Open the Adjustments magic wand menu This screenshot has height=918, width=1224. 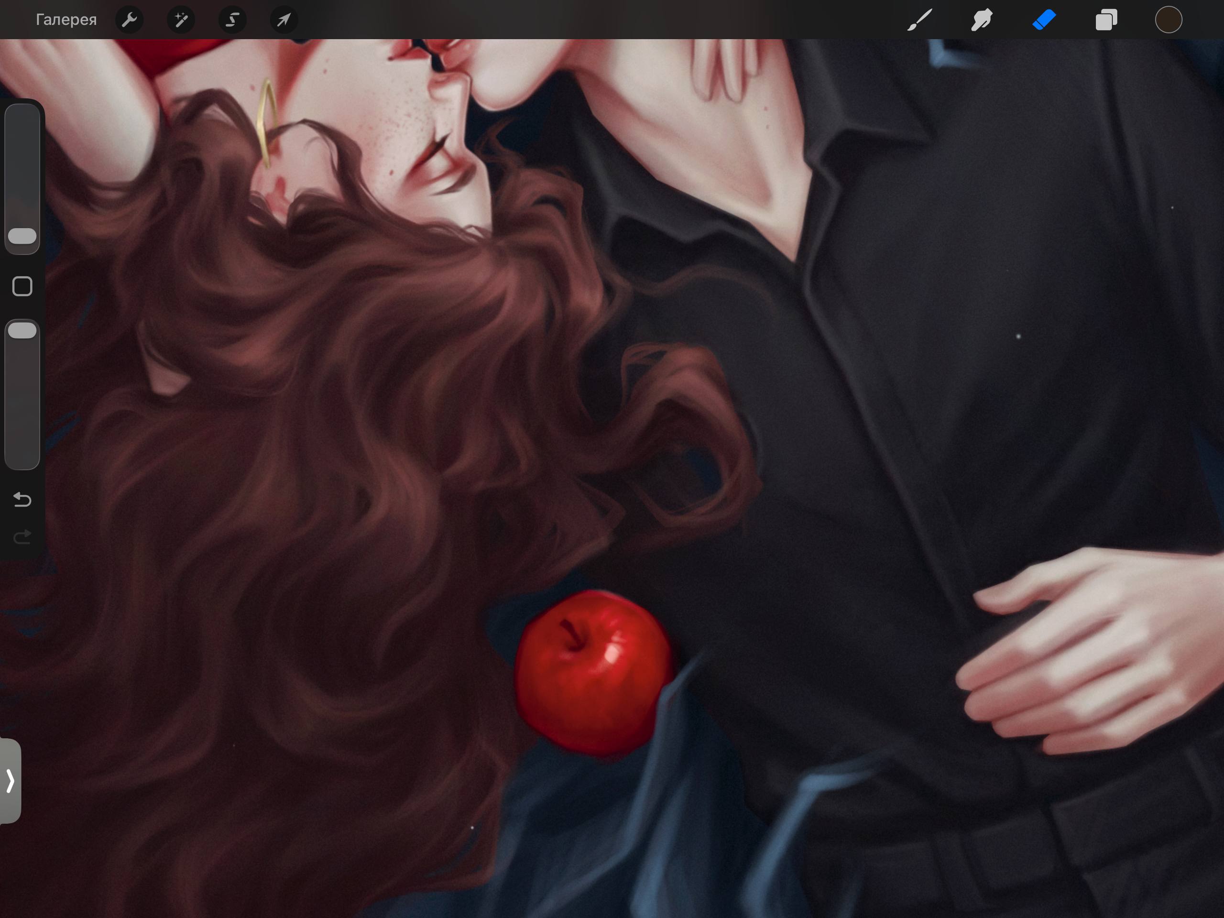point(181,20)
